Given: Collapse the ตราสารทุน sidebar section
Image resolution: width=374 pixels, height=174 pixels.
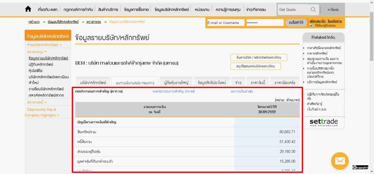Looking at the screenshot, I should click(37, 52).
